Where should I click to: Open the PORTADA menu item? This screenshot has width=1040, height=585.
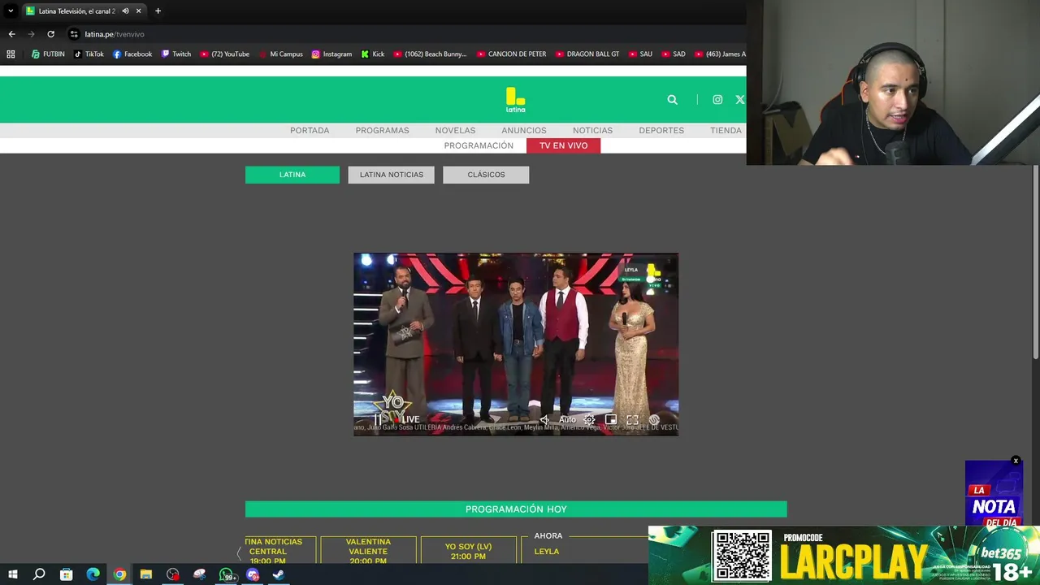(x=310, y=130)
